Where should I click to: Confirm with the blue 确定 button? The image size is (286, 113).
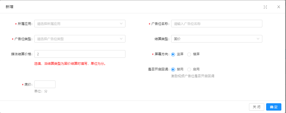coord(273,107)
